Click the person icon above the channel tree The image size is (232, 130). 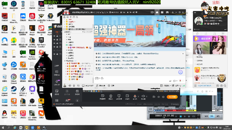pyautogui.click(x=64, y=17)
